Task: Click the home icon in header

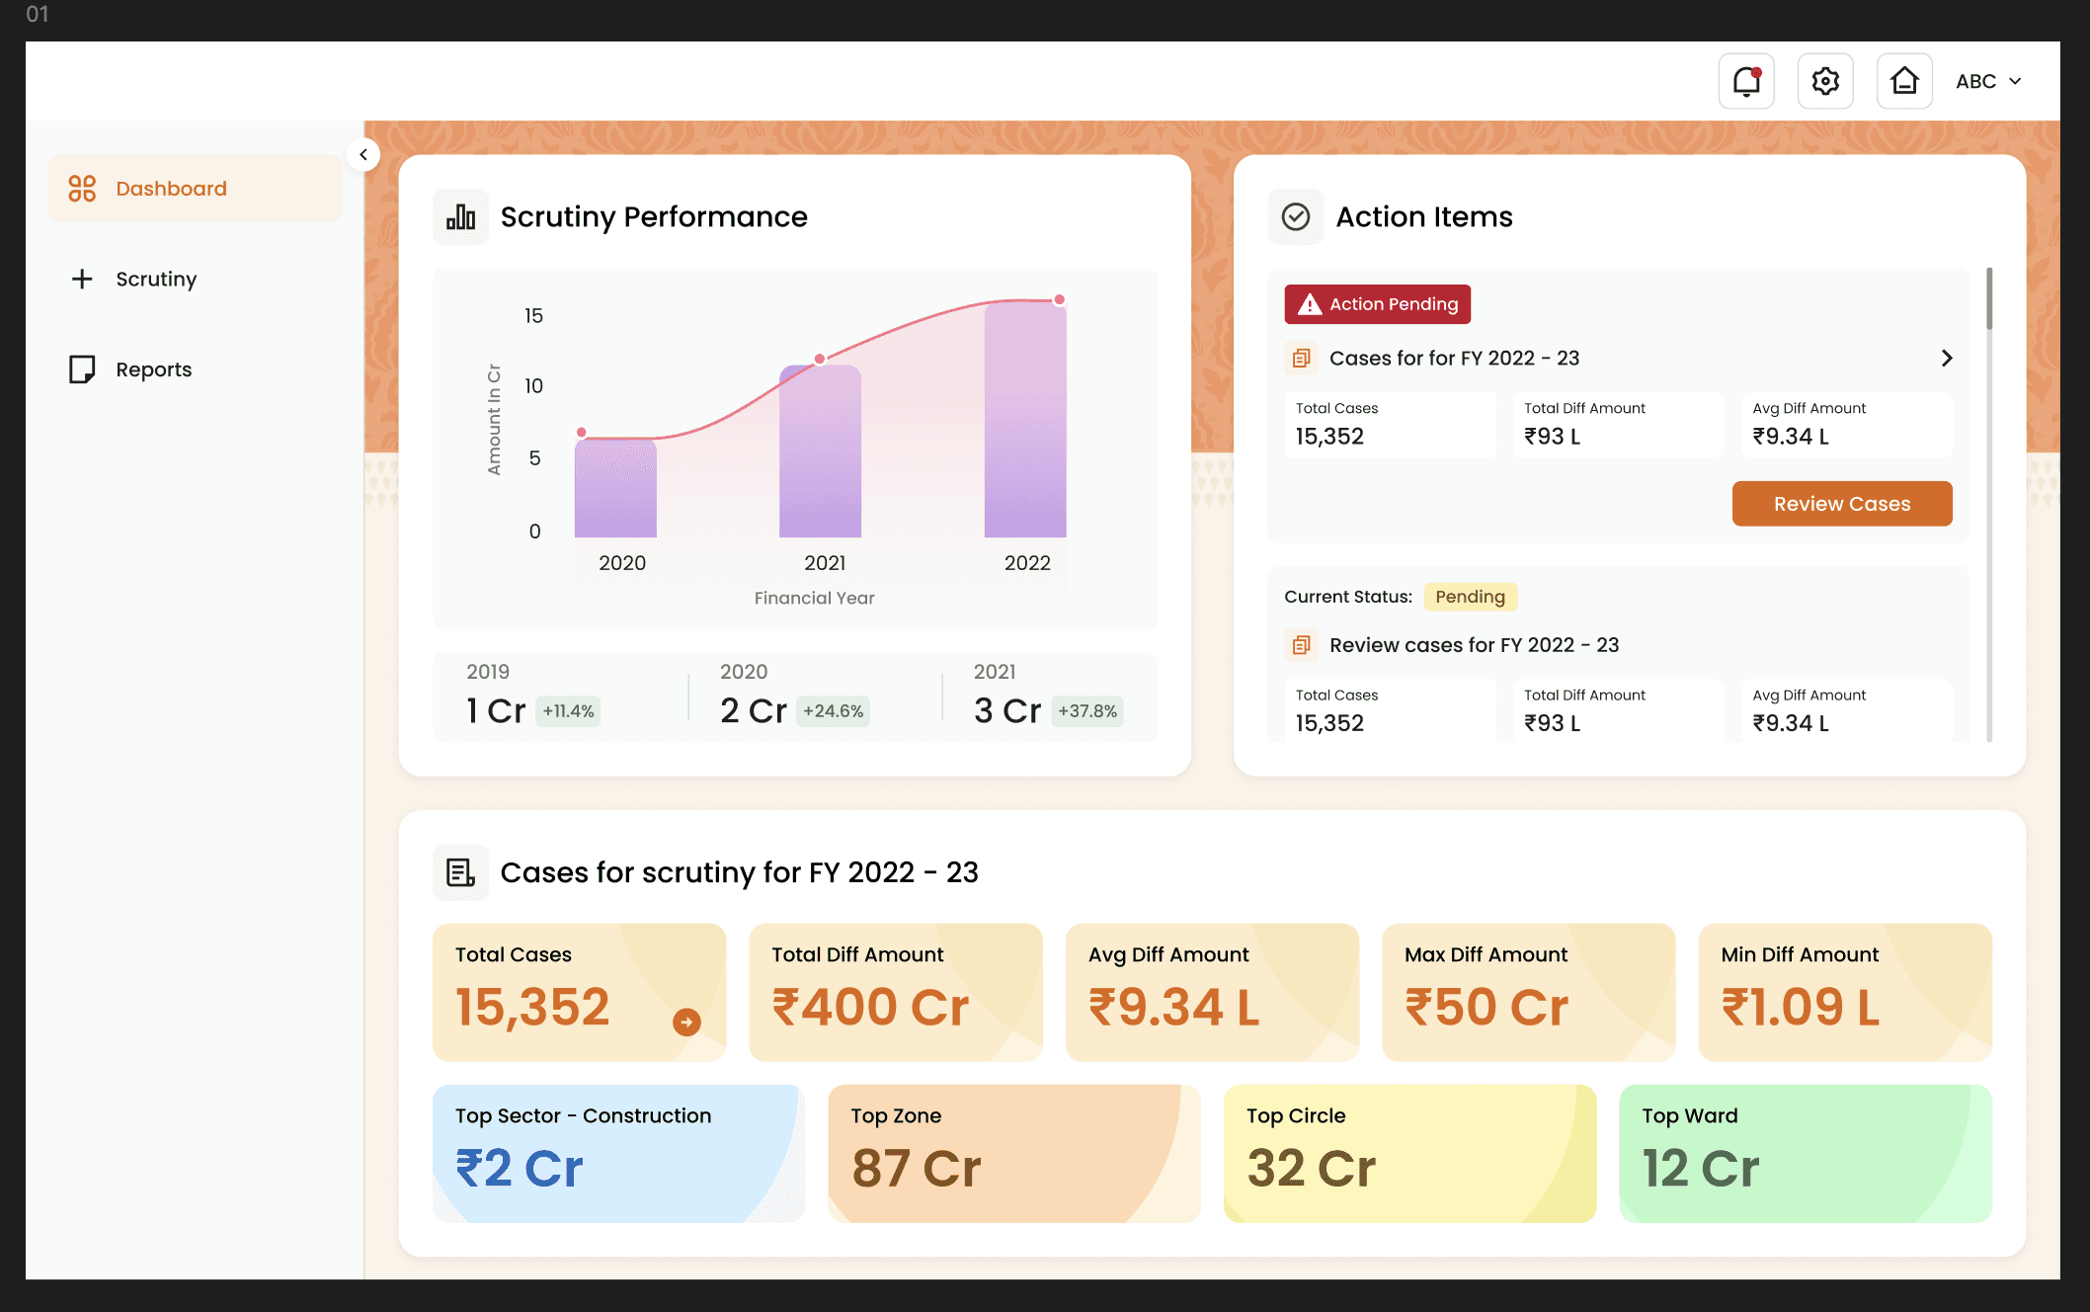Action: 1903,81
